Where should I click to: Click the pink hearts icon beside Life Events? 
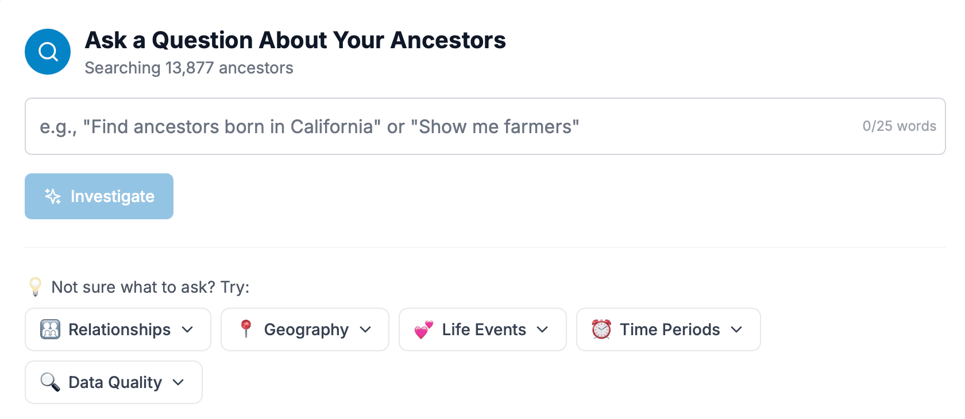pyautogui.click(x=424, y=329)
